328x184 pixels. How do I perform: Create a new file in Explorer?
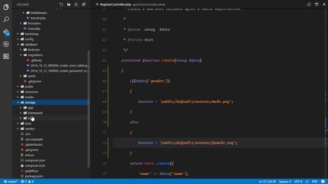tap(61, 5)
